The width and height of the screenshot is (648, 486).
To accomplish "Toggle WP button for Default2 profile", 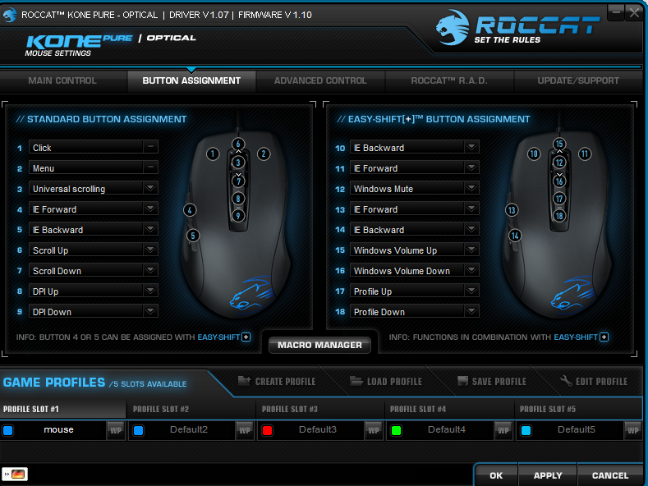I will point(245,430).
